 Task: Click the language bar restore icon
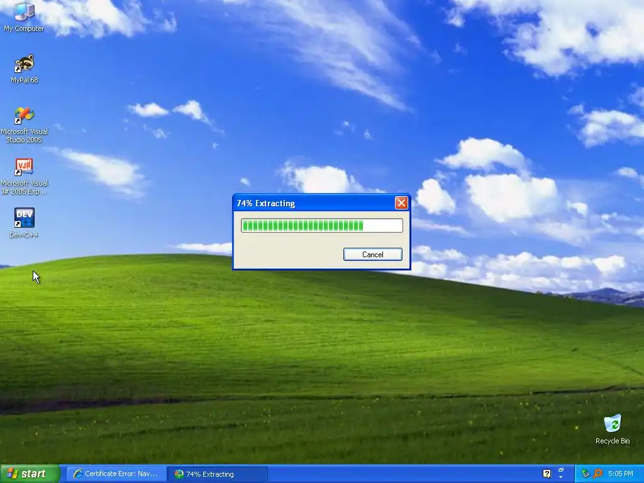[561, 470]
